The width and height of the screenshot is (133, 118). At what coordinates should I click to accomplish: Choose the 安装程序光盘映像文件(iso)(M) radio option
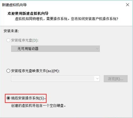(8, 71)
